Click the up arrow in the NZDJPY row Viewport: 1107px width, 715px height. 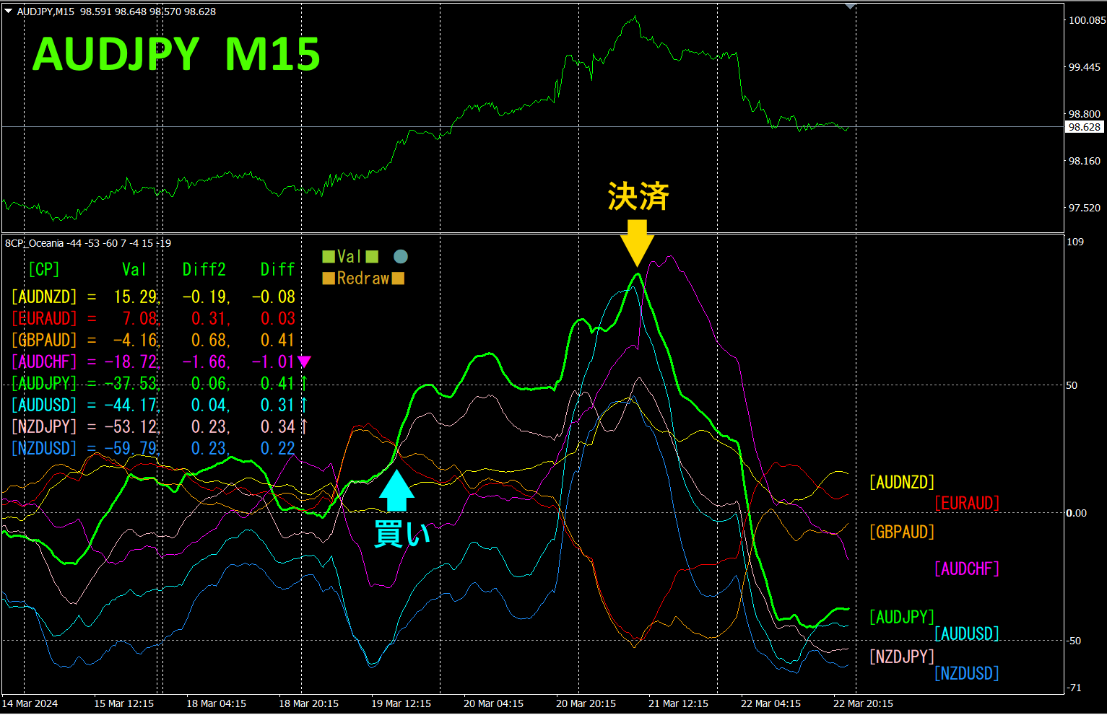point(304,426)
